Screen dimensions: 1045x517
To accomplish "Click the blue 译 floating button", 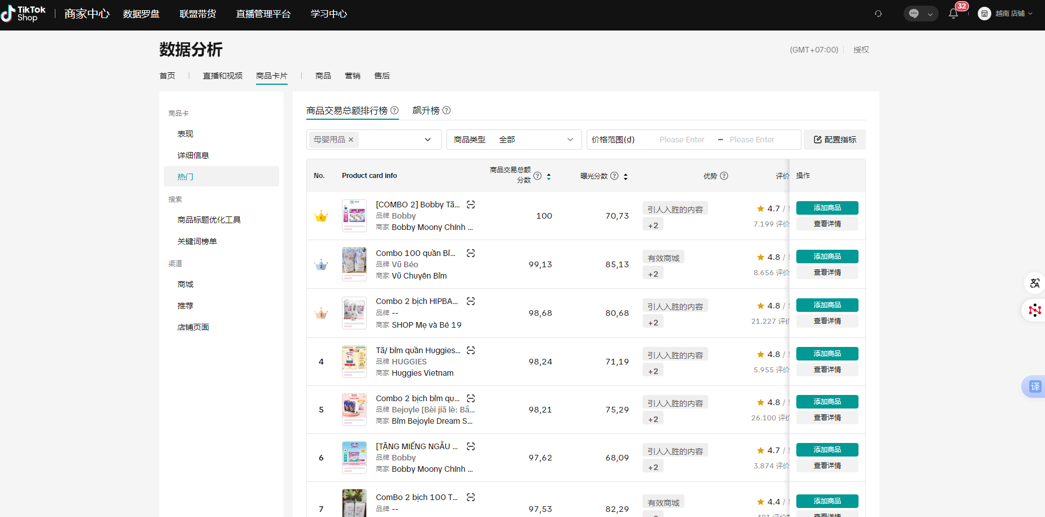I will point(1034,386).
